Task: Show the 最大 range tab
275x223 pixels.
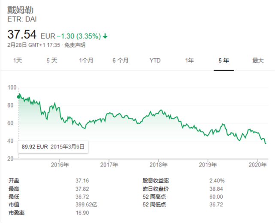Action: coord(258,60)
